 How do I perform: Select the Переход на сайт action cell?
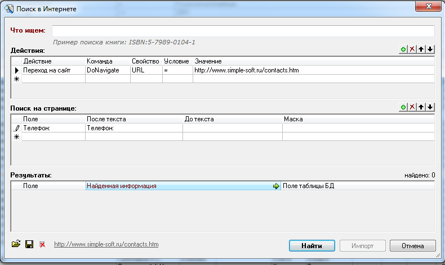(53, 70)
